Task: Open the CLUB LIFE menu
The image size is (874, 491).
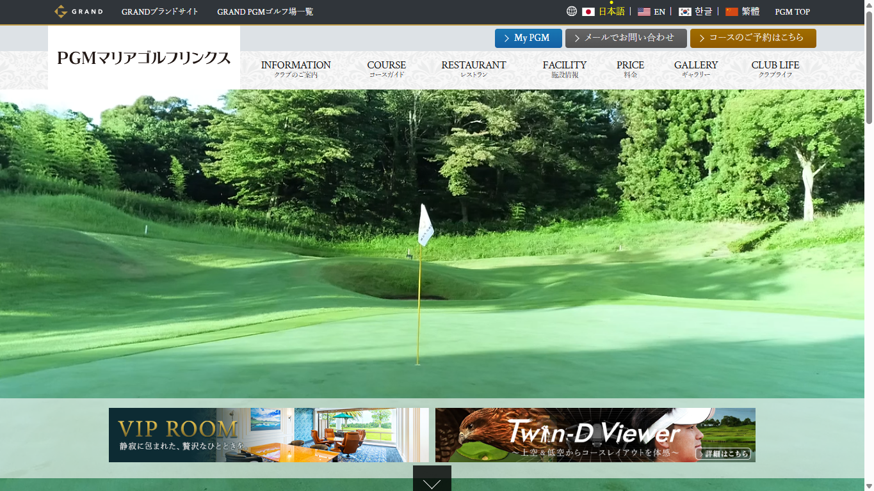Action: [x=775, y=69]
